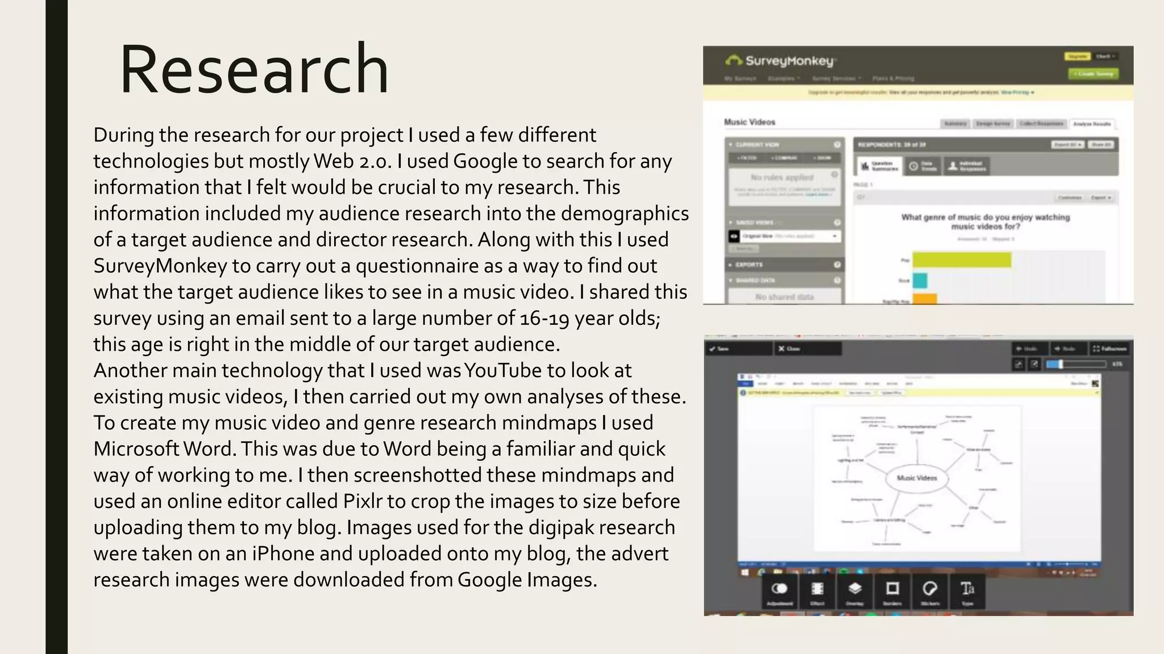Collapse the Saved Views panel
The width and height of the screenshot is (1164, 654).
coord(731,223)
